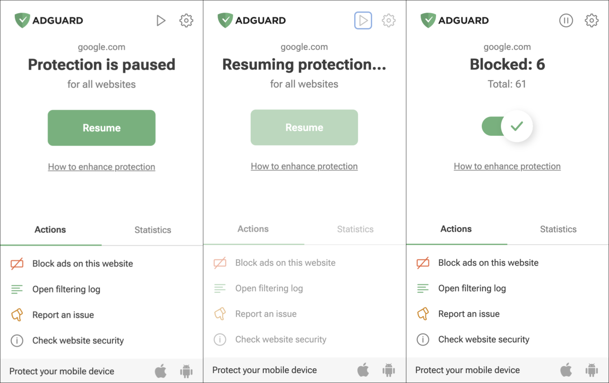Open settings gear in right panel

(592, 21)
